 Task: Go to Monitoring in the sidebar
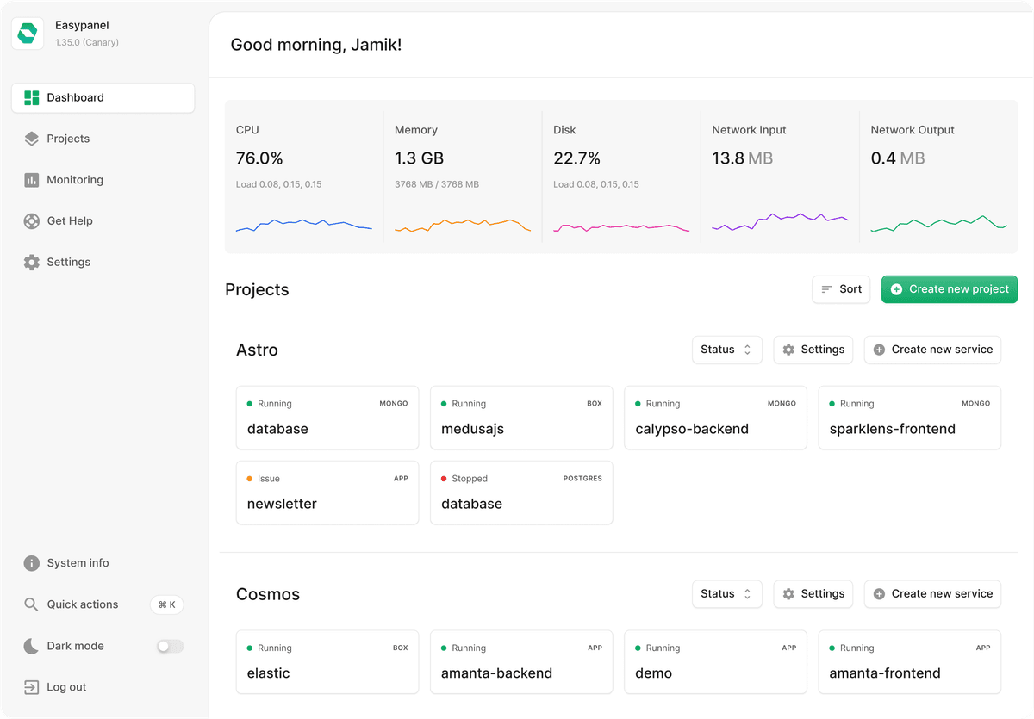75,180
